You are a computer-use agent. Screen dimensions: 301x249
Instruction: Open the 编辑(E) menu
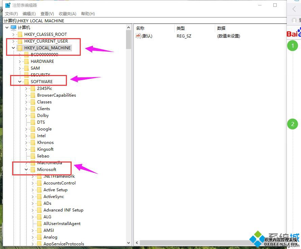pos(29,14)
